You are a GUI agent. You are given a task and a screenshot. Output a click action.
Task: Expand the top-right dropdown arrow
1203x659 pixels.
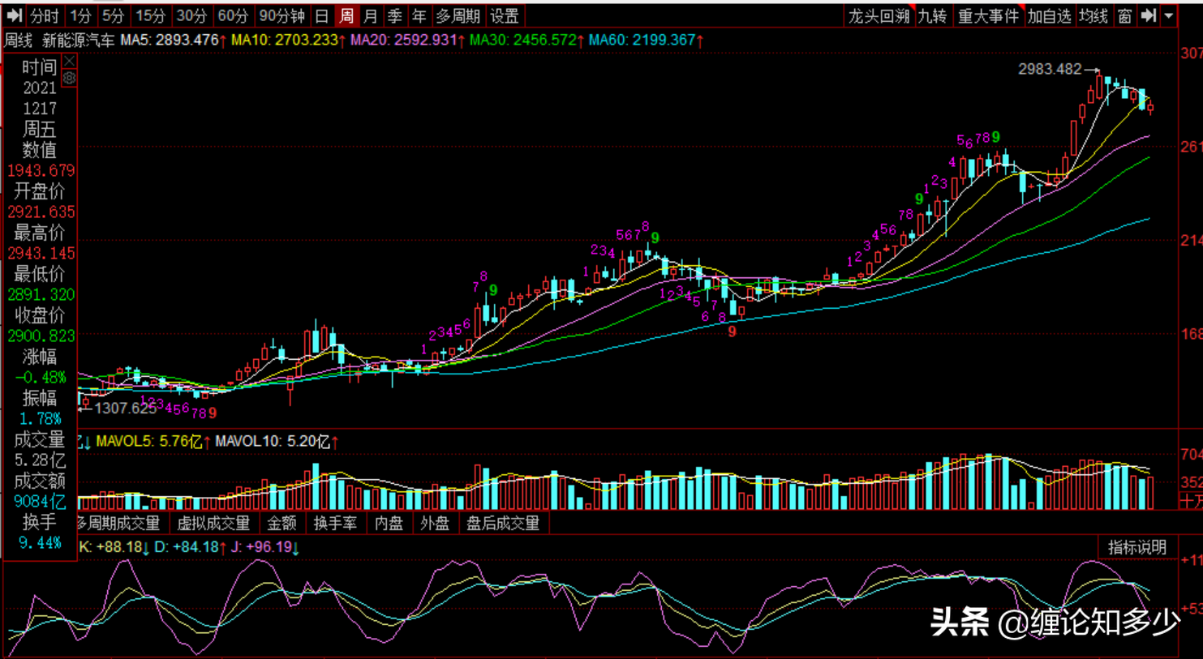click(x=1169, y=15)
